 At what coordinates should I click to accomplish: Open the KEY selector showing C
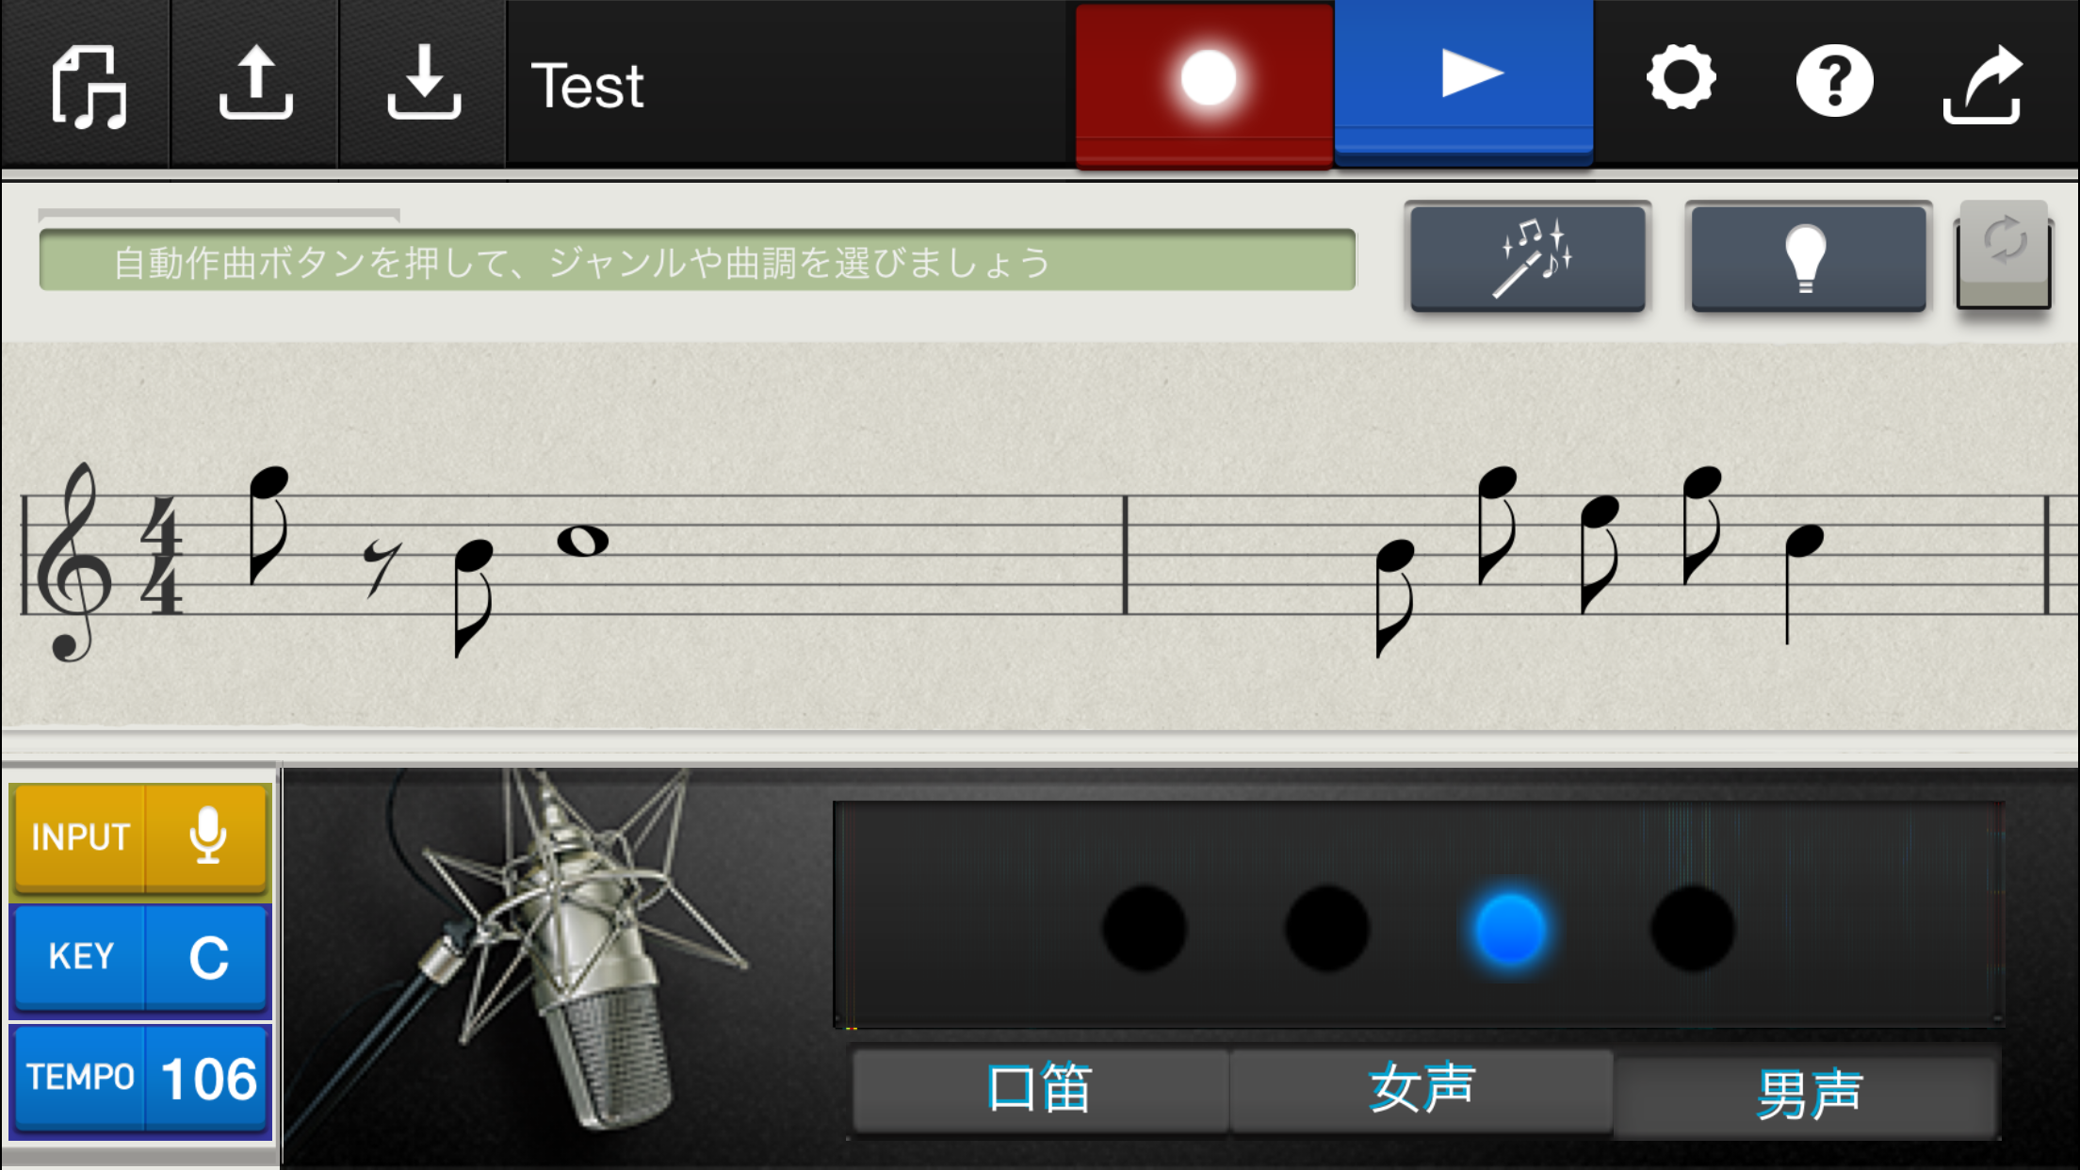pyautogui.click(x=141, y=957)
